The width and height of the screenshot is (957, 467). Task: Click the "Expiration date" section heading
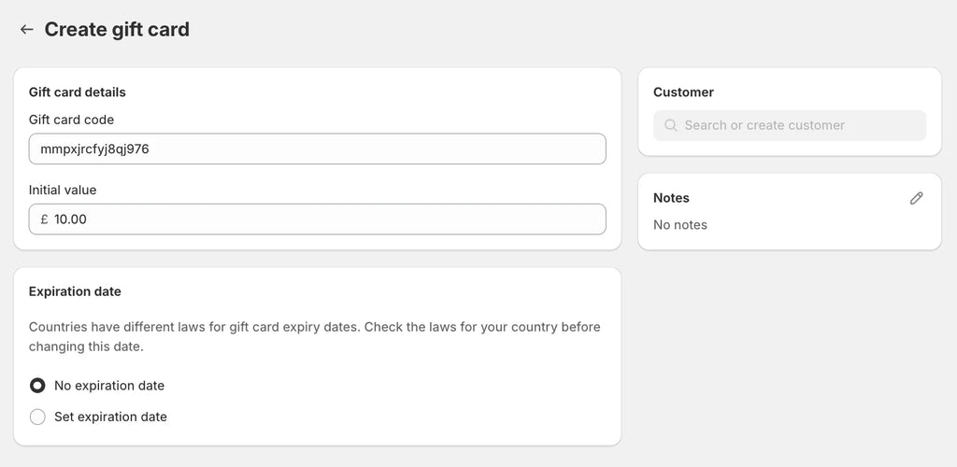point(75,291)
